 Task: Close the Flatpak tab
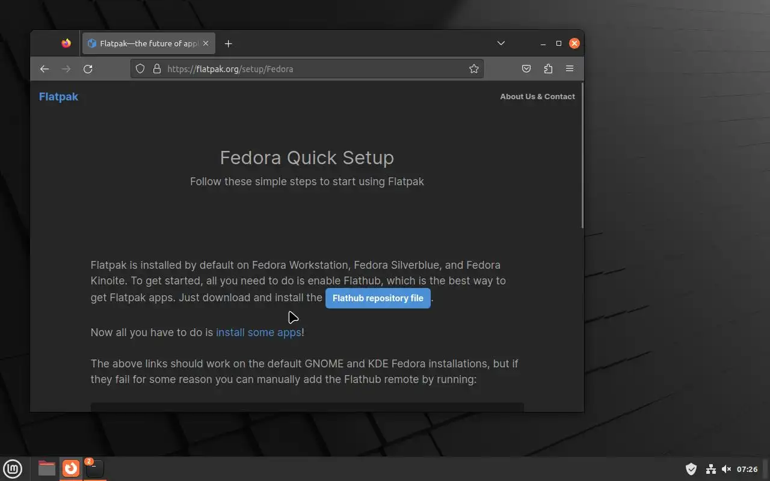(x=206, y=43)
